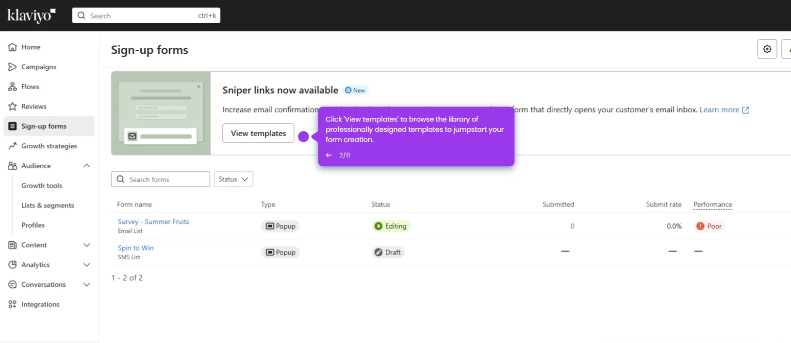Click the Integrations grid icon
This screenshot has height=343, width=791.
pyautogui.click(x=13, y=304)
